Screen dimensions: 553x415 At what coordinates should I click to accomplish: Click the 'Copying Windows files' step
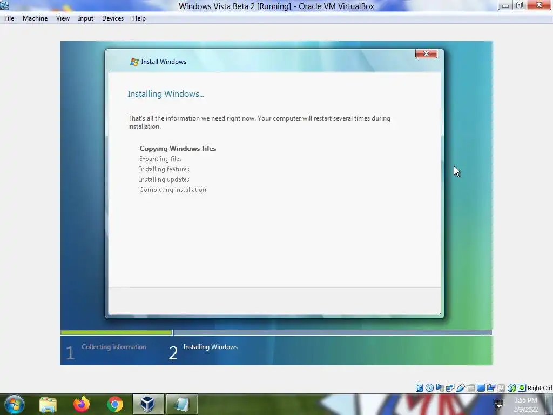pyautogui.click(x=178, y=149)
